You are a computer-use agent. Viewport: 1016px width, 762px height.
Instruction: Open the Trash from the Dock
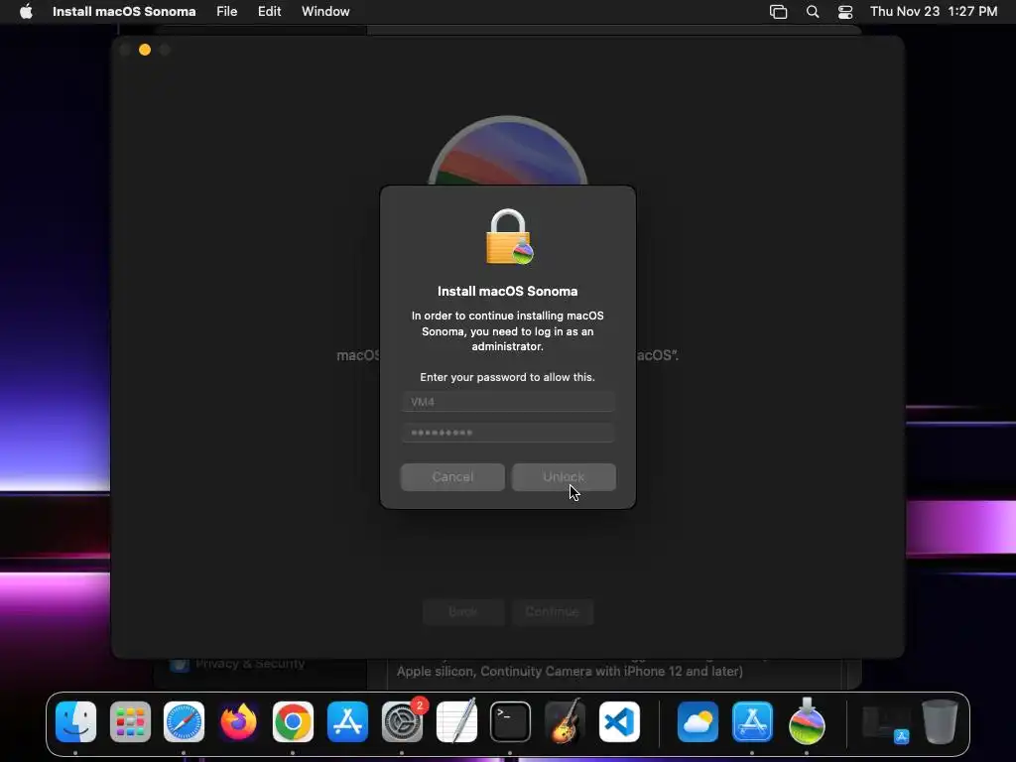(x=940, y=722)
